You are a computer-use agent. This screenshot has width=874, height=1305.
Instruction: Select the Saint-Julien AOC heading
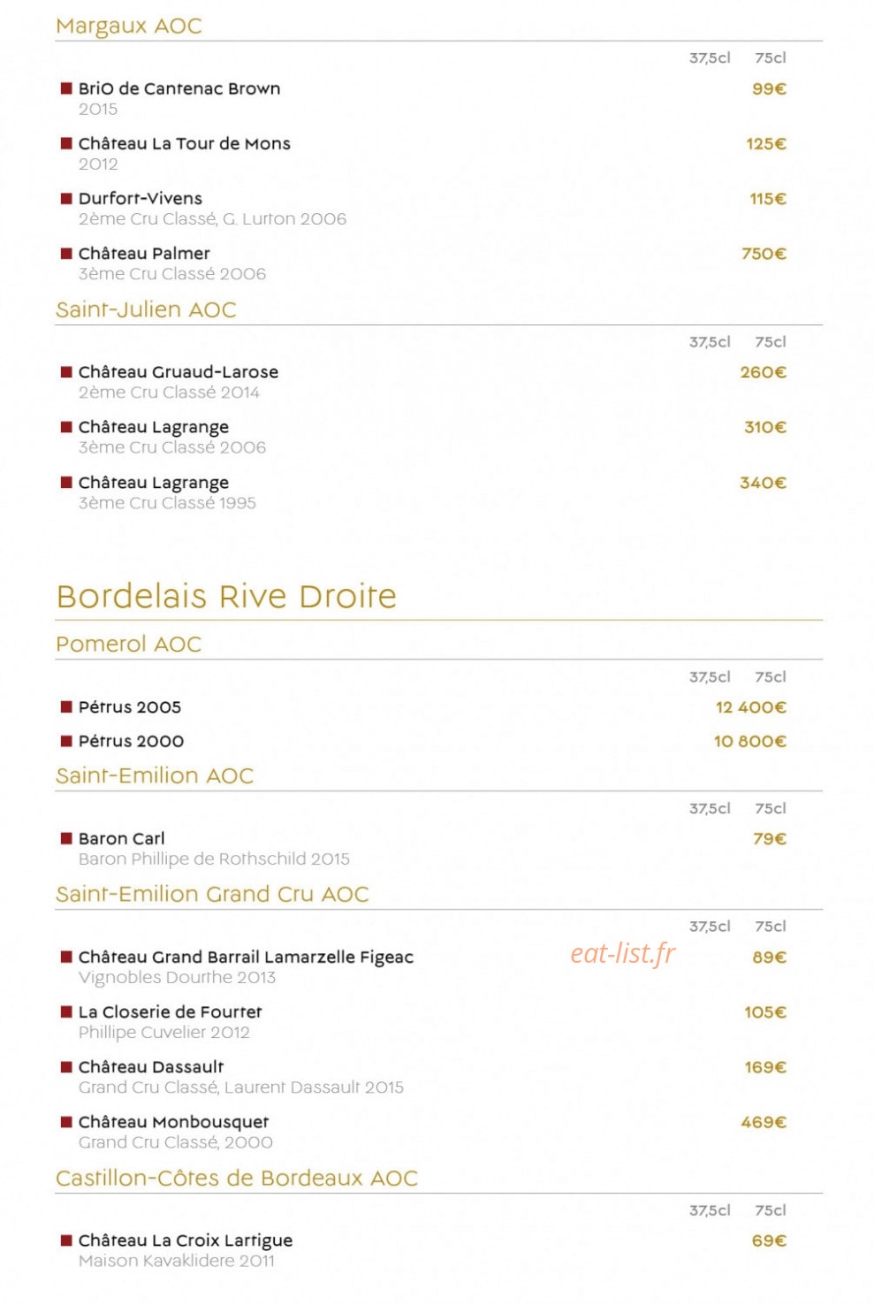click(x=146, y=309)
